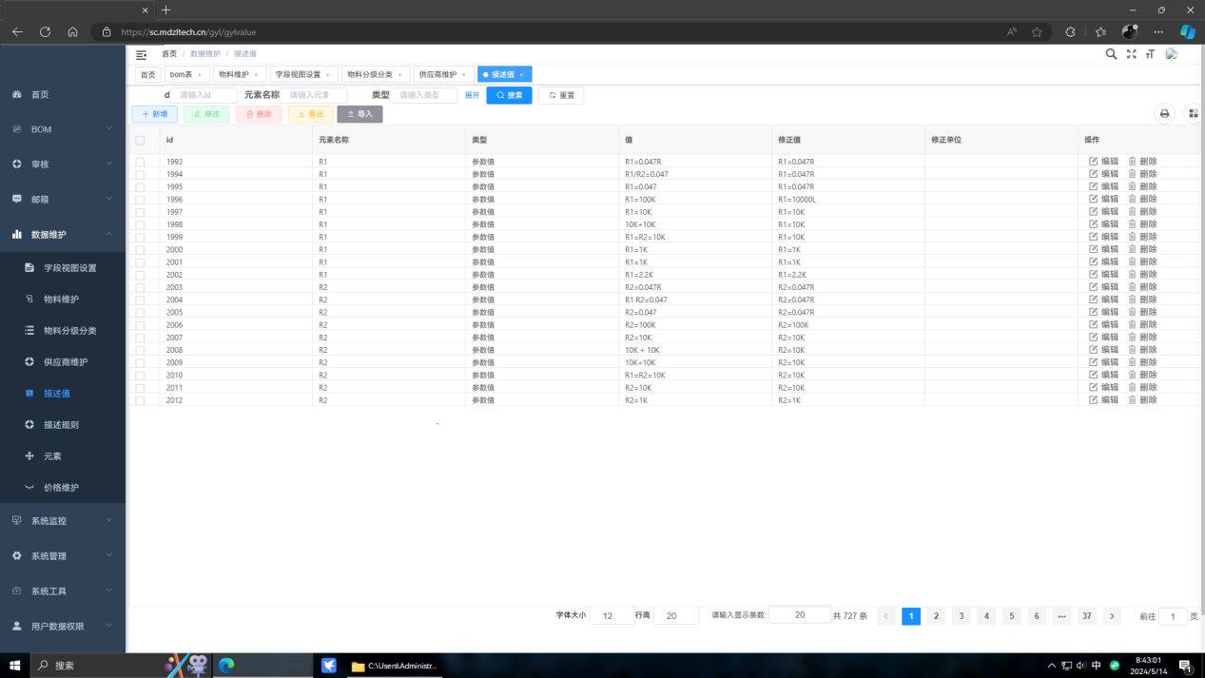Click the 导出 button
Screen dimensions: 1205x678
tap(310, 114)
